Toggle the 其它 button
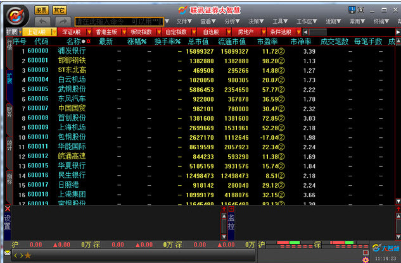Image resolution: width=401 pixels, height=263 pixels. 60,10
